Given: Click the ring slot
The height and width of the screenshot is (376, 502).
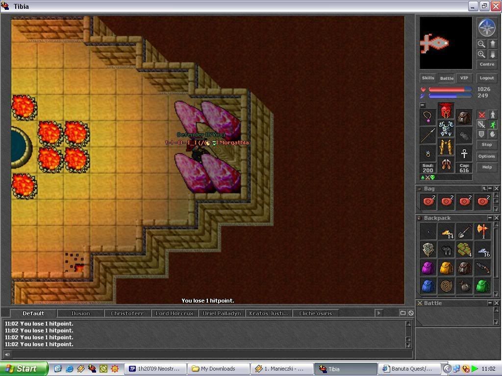Looking at the screenshot, I should pyautogui.click(x=428, y=154).
